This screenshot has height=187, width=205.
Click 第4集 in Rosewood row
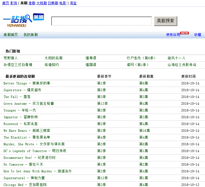(144, 124)
